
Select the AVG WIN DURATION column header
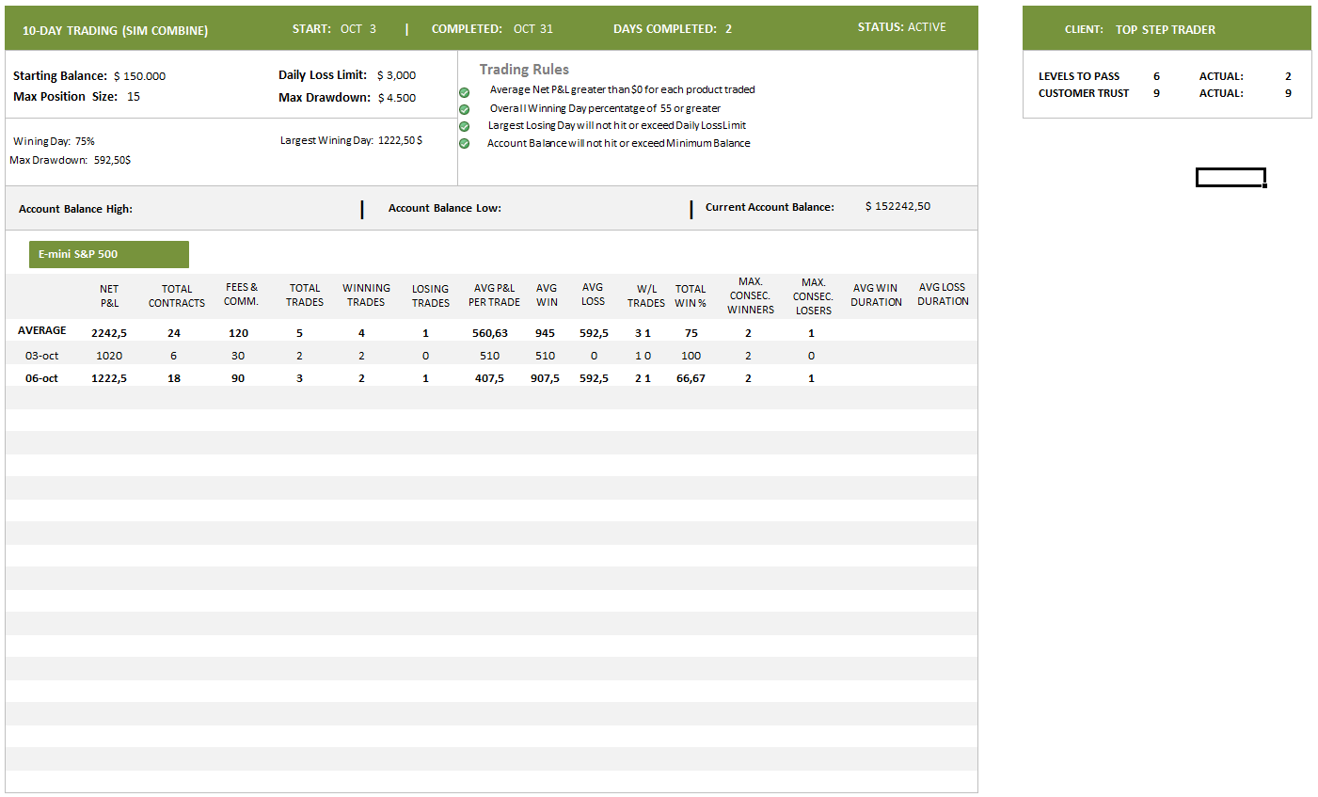point(876,295)
